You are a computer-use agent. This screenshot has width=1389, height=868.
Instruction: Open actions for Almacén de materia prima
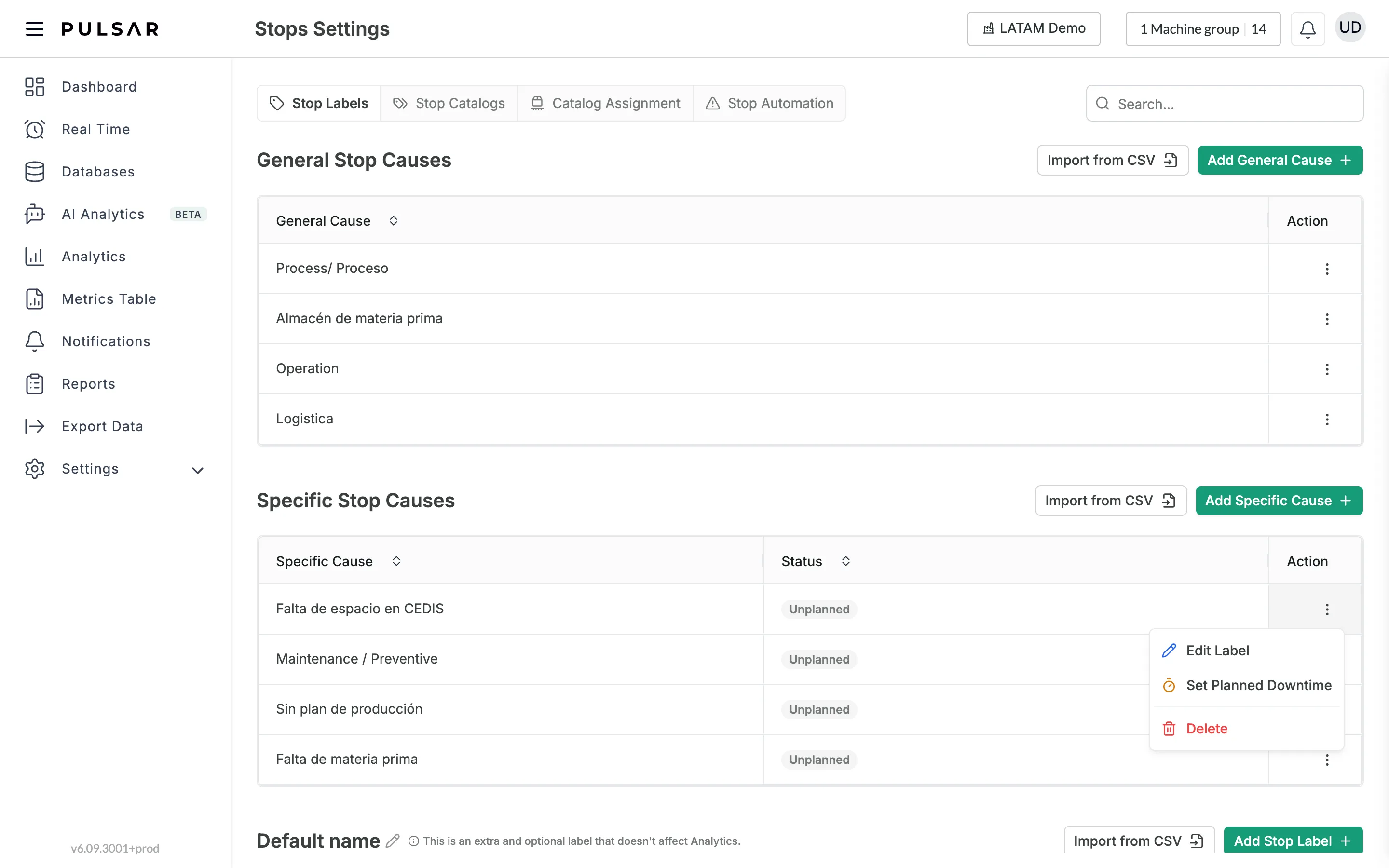[1326, 319]
